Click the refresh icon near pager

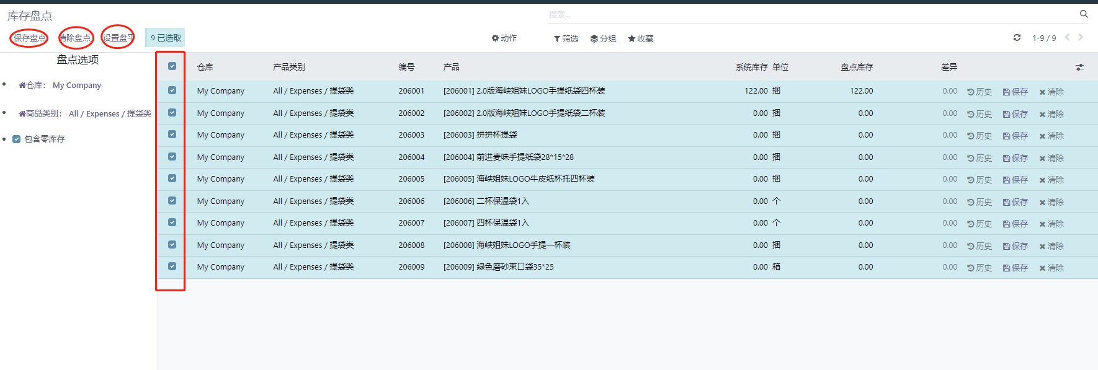1017,38
